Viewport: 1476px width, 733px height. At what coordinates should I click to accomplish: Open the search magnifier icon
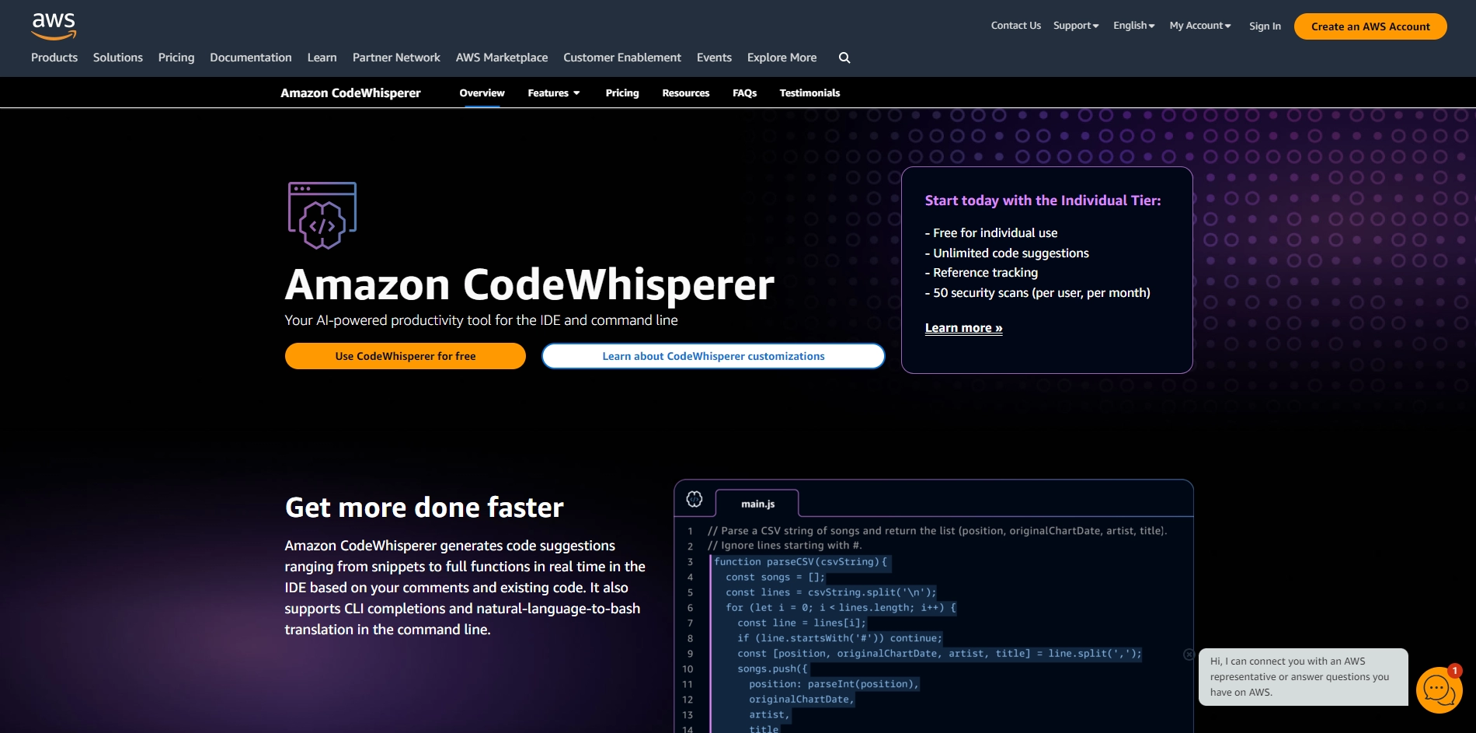click(844, 58)
